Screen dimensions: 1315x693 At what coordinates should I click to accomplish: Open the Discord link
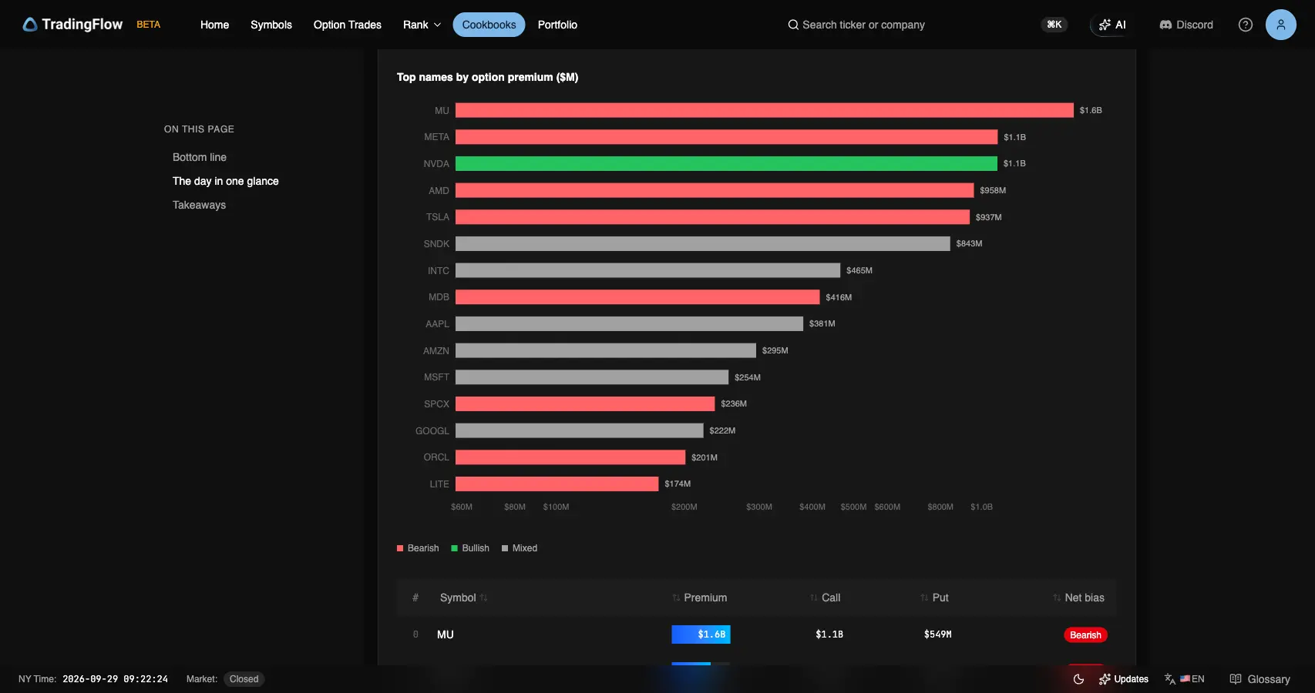pyautogui.click(x=1186, y=25)
